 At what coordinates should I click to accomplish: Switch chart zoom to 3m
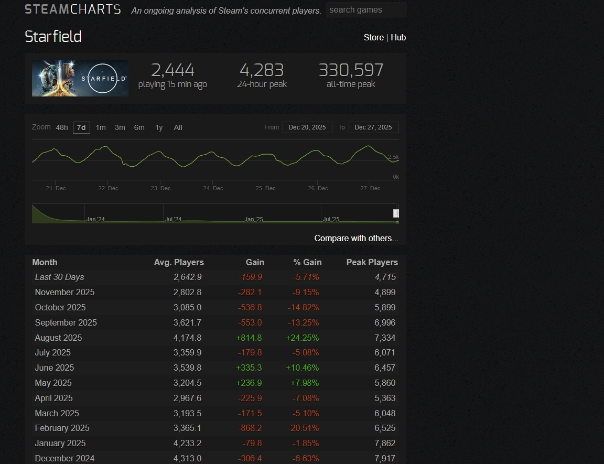[x=120, y=127]
